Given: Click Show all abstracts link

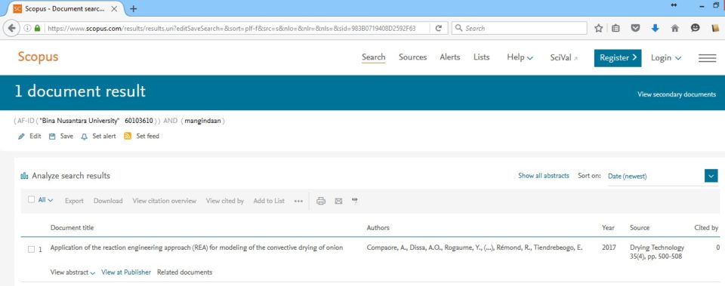Looking at the screenshot, I should [544, 176].
